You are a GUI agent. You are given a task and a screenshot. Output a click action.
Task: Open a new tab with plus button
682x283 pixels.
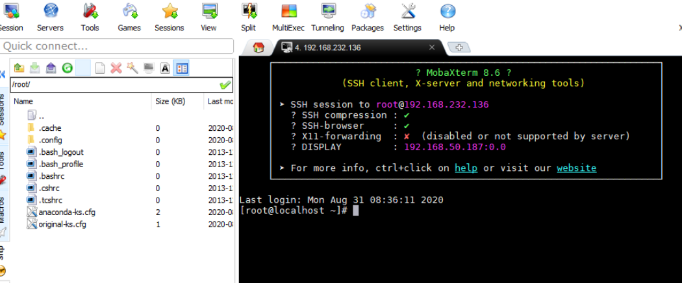click(x=459, y=48)
